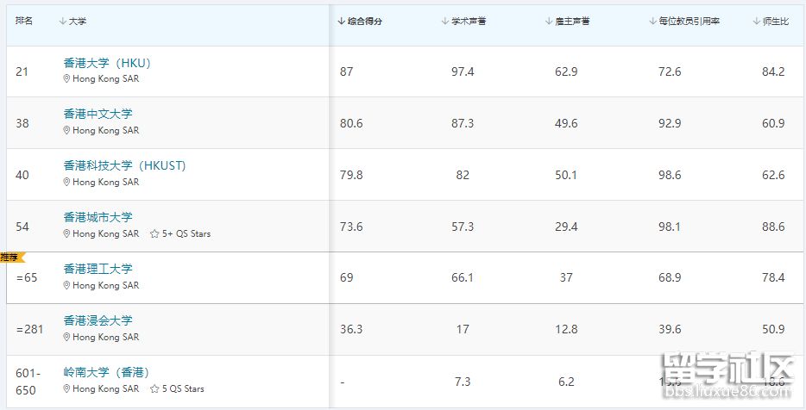Open the 香港浸会大学 link
Screen dimensions: 806x410
[x=98, y=320]
